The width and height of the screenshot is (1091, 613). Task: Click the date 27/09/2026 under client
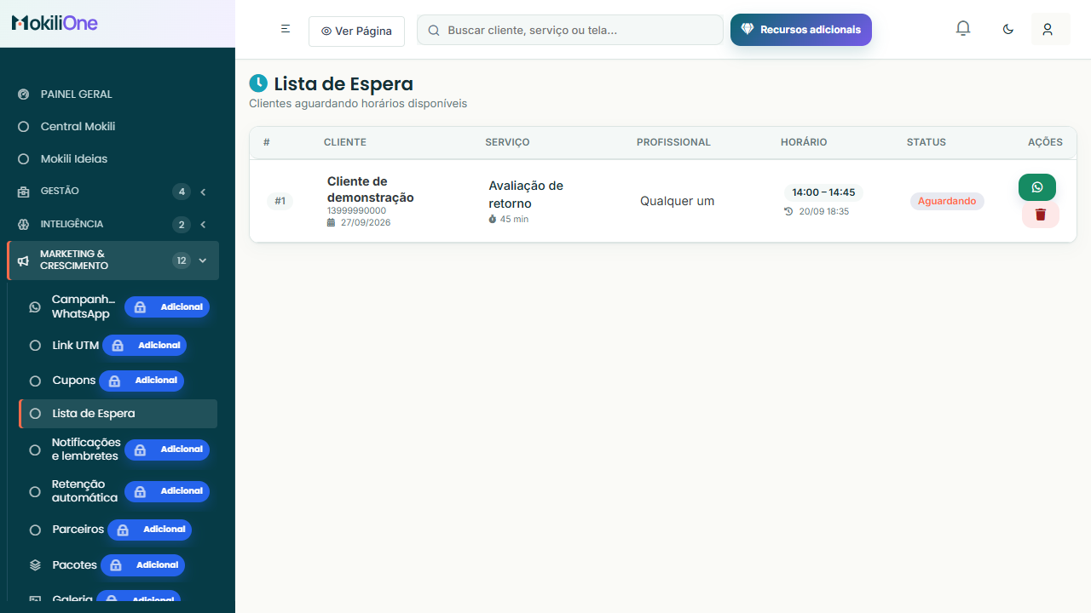coord(366,222)
